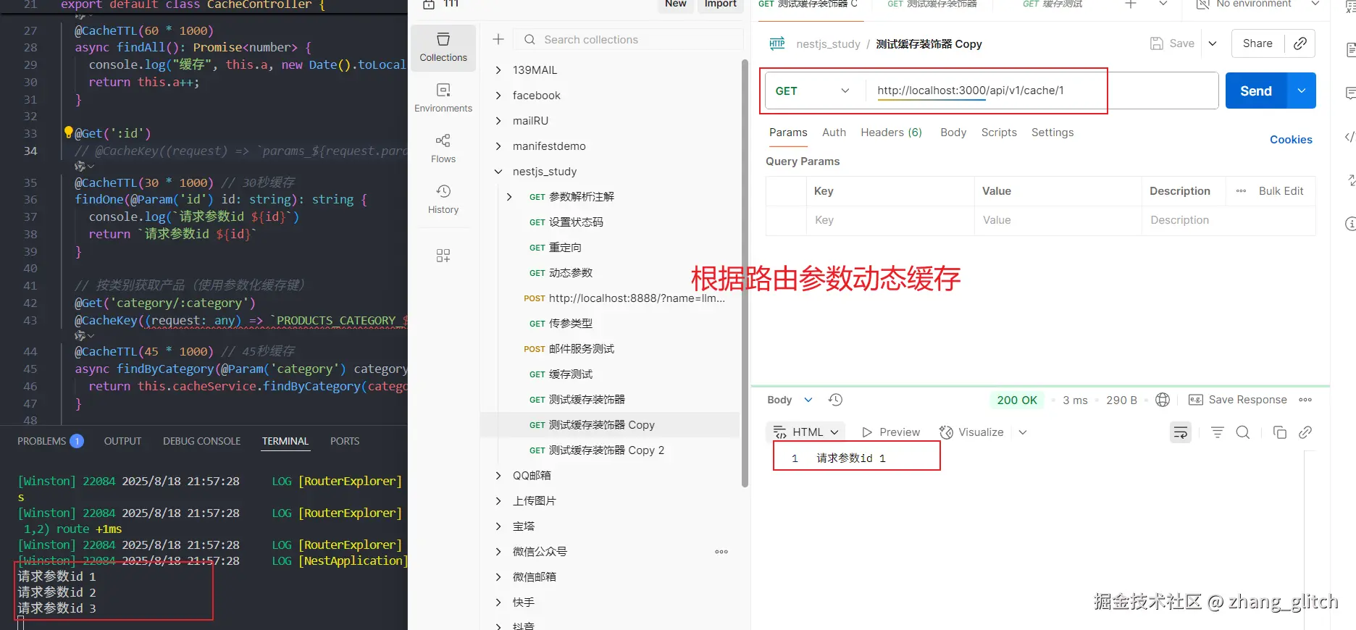Click the three-dots menu after Save Response
The image size is (1356, 630).
click(1305, 400)
